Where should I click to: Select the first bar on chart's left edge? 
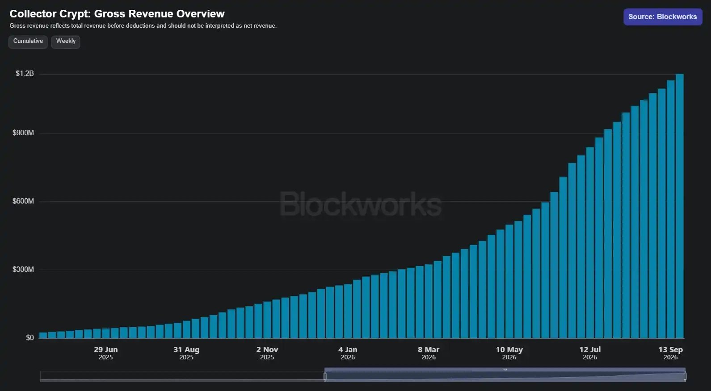(x=43, y=335)
